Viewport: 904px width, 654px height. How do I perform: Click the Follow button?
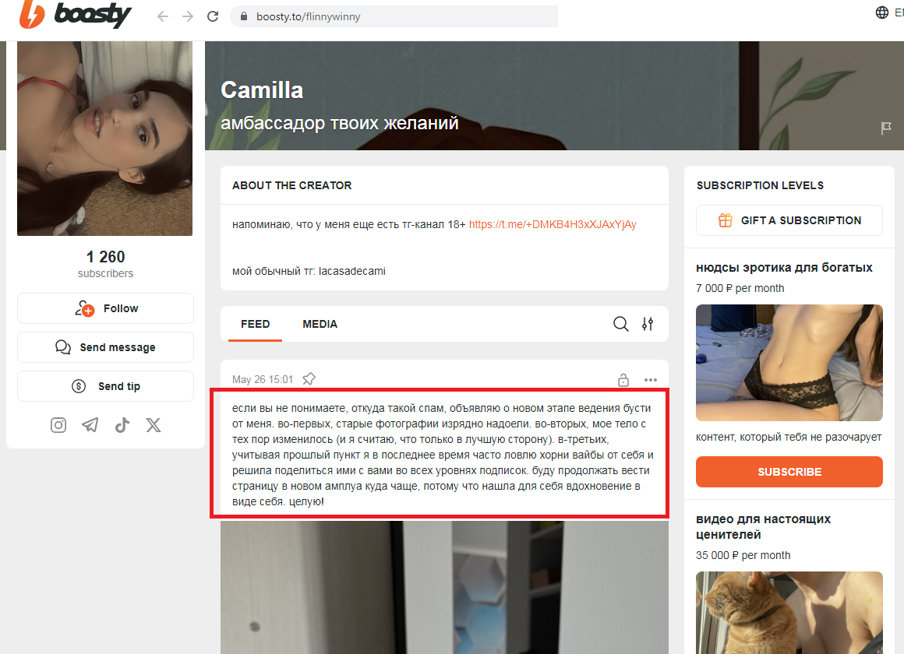(x=105, y=308)
